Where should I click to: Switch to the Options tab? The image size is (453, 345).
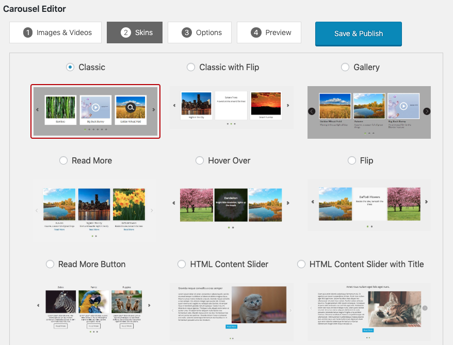(202, 32)
